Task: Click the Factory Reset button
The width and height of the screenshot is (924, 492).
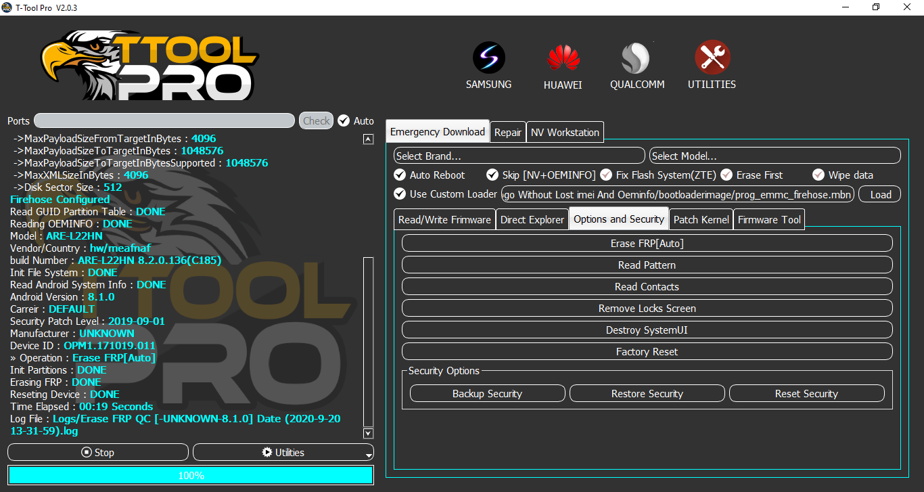Action: (647, 352)
